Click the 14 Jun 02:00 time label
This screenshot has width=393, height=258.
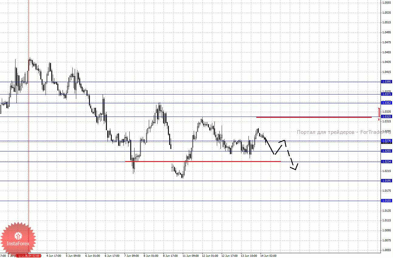pyautogui.click(x=268, y=256)
